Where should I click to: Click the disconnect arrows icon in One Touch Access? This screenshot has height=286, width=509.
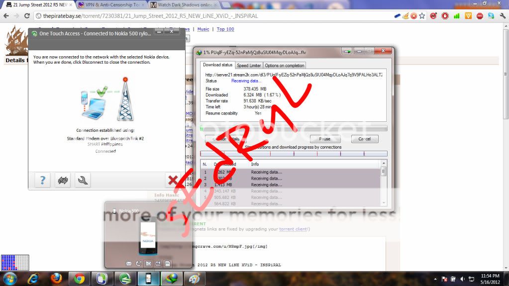point(63,181)
